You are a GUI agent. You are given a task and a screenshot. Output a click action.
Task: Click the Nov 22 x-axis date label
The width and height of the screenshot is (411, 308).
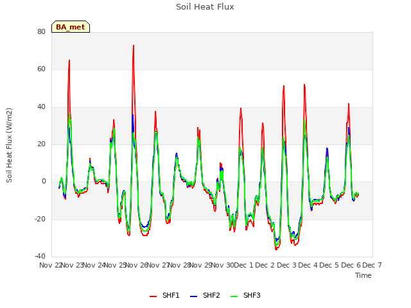click(x=51, y=265)
